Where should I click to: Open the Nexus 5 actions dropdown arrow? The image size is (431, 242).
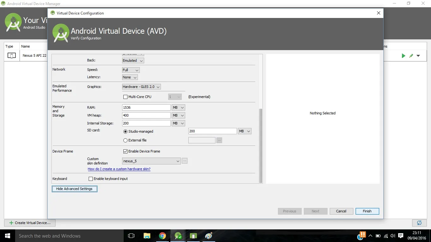coord(418,56)
